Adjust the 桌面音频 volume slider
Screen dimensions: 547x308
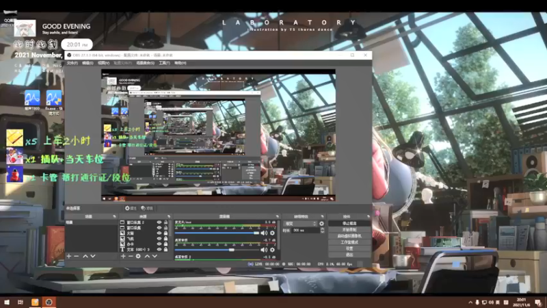pos(217,250)
